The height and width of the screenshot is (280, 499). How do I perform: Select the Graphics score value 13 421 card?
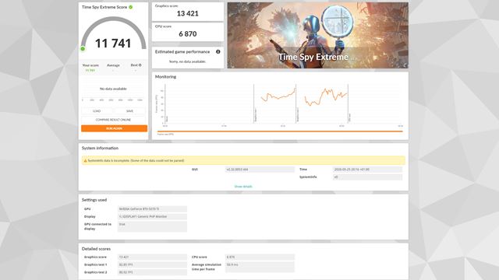pyautogui.click(x=188, y=12)
